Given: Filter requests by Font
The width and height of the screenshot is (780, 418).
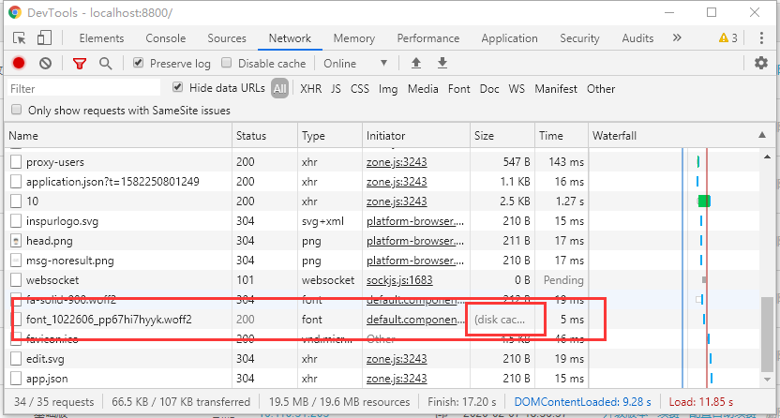Looking at the screenshot, I should coord(458,88).
